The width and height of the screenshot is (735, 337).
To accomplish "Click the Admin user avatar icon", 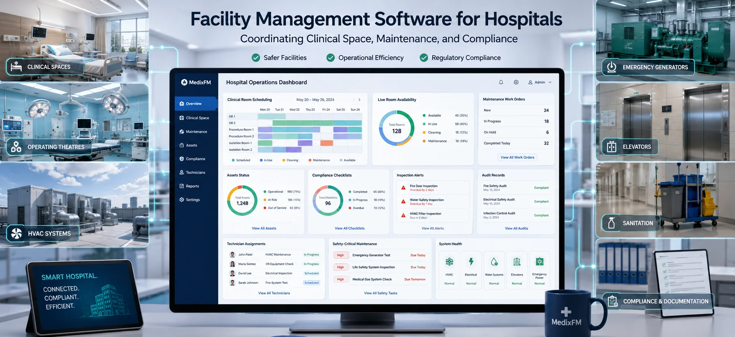I will coord(530,82).
